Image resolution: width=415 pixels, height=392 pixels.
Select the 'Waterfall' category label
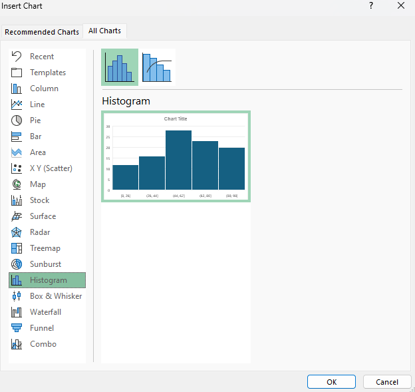45,312
